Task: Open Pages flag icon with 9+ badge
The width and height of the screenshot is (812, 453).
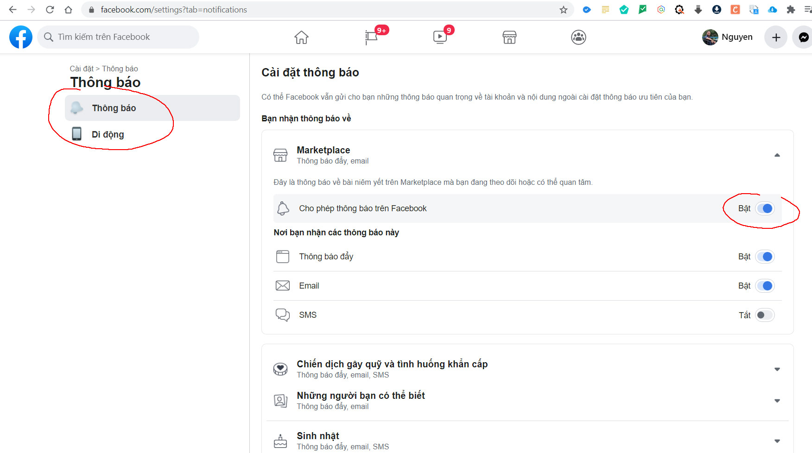Action: click(371, 37)
